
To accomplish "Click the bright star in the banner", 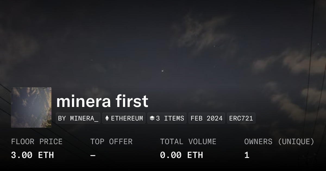I will coord(163,71).
